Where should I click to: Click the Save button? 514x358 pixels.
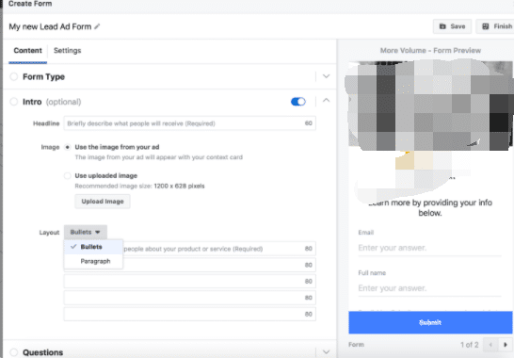[x=452, y=26]
